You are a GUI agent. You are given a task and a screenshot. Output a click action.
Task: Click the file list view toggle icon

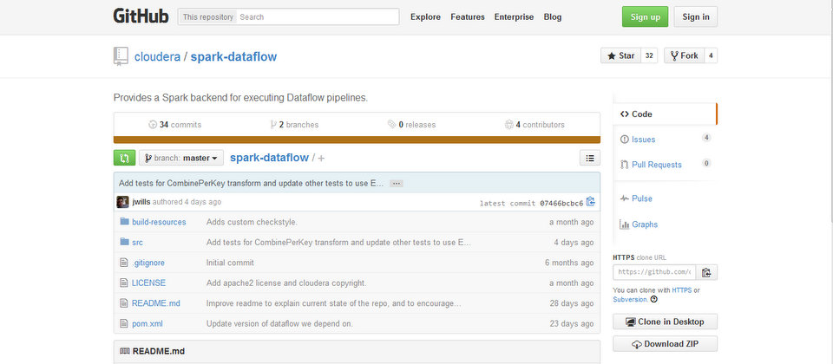(589, 158)
